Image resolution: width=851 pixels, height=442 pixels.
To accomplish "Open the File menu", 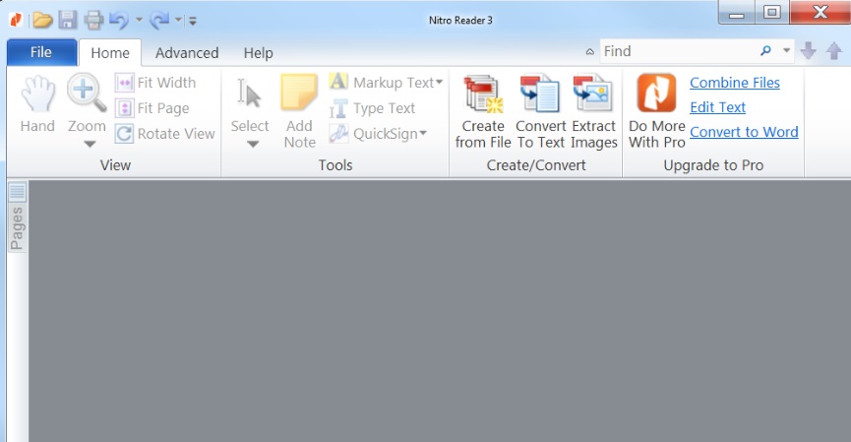I will (x=41, y=53).
